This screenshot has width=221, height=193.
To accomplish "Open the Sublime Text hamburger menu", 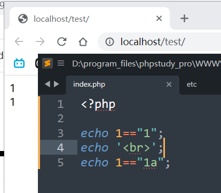I will click(x=61, y=63).
